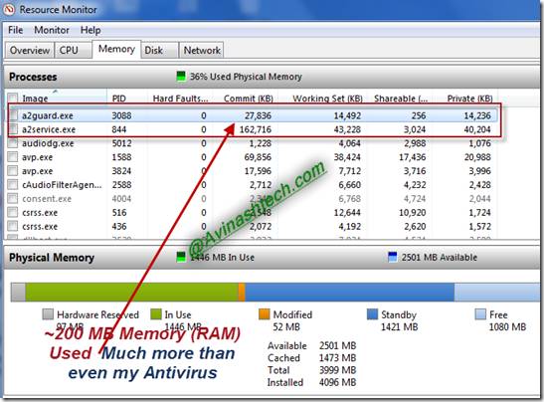Select the Memory tab

coord(116,49)
